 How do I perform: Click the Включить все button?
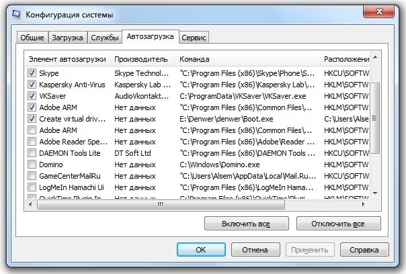246,224
